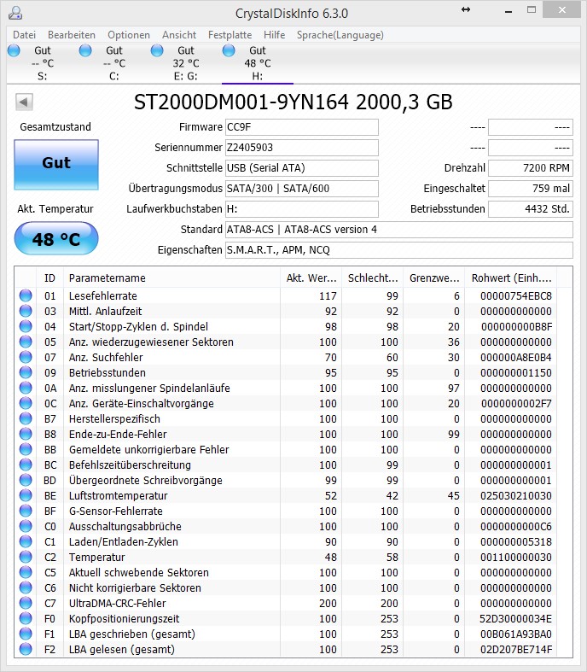Click status orb for LBA geschrieben (gesamt)

(x=26, y=634)
